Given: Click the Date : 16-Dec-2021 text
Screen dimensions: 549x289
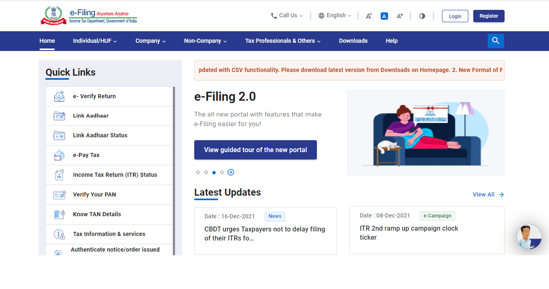Looking at the screenshot, I should [x=230, y=216].
